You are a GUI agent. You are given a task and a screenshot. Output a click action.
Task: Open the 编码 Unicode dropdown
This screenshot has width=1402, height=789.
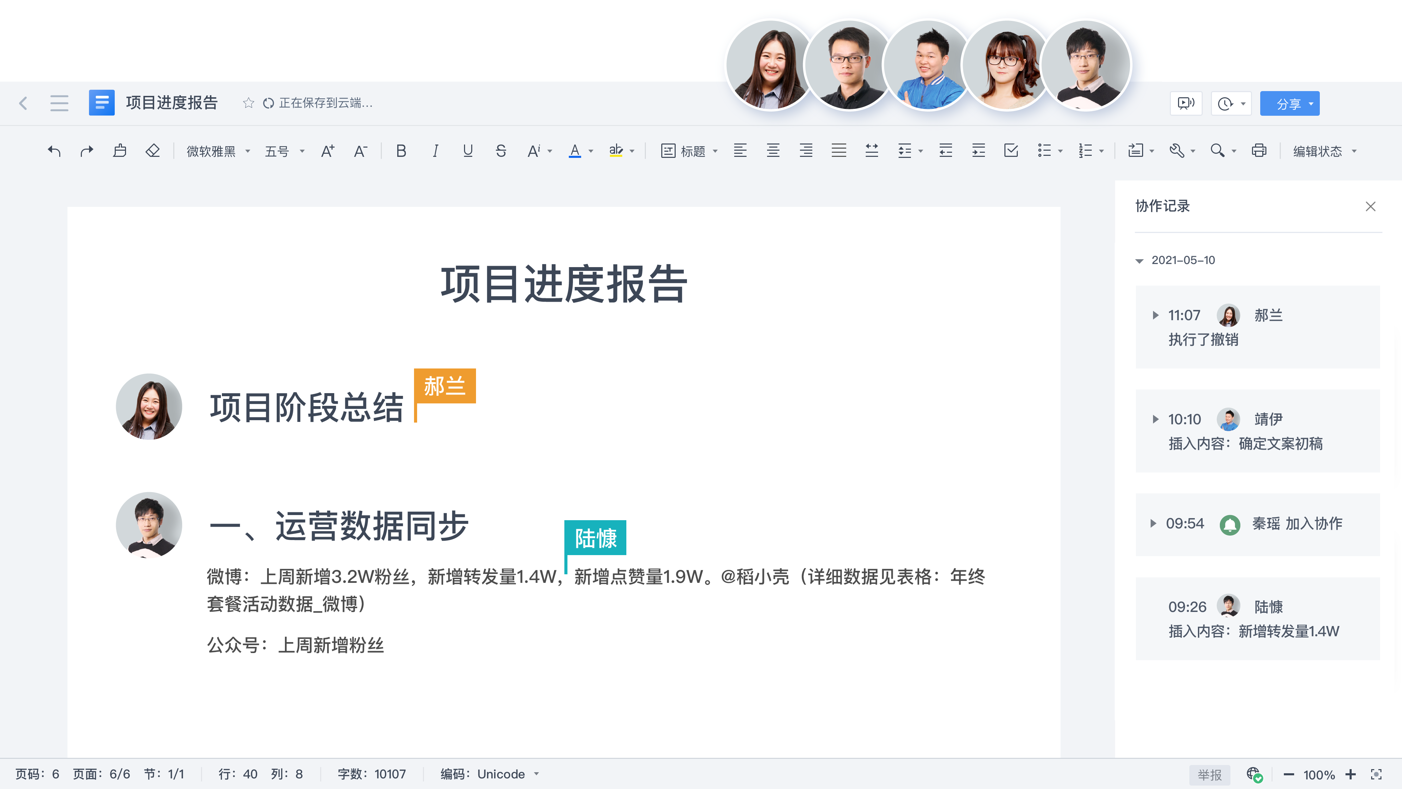point(490,774)
